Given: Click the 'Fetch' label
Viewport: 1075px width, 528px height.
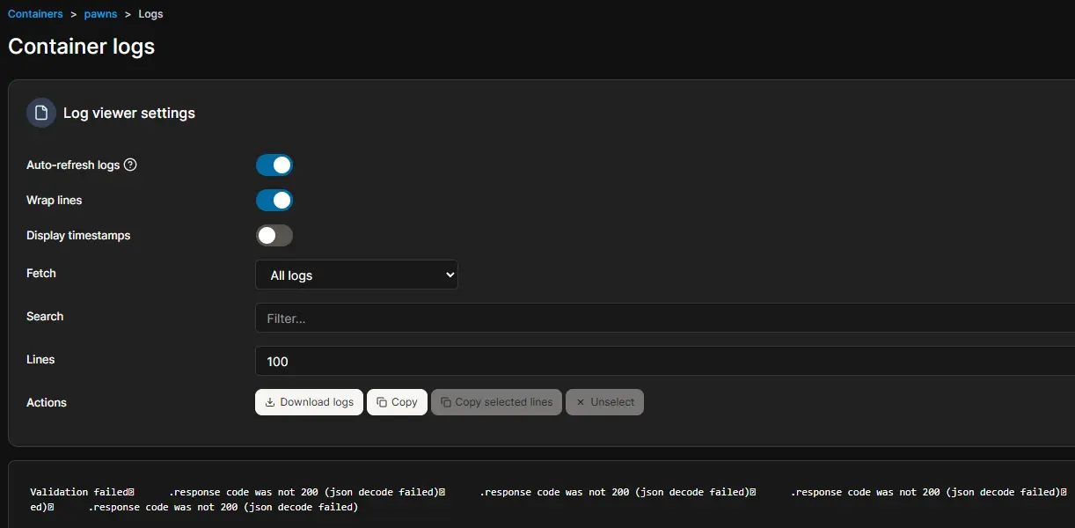Looking at the screenshot, I should (41, 273).
